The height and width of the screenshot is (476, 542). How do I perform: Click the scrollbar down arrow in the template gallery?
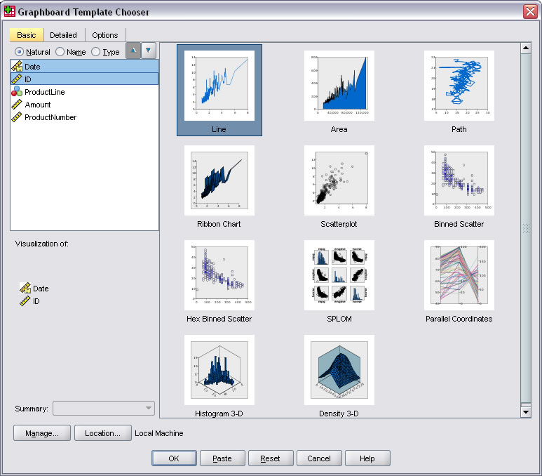point(526,412)
